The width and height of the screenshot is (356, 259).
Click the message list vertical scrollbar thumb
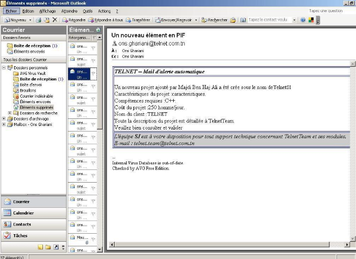[99, 84]
